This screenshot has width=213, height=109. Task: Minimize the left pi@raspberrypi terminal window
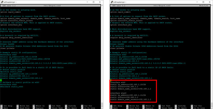point(87,2)
